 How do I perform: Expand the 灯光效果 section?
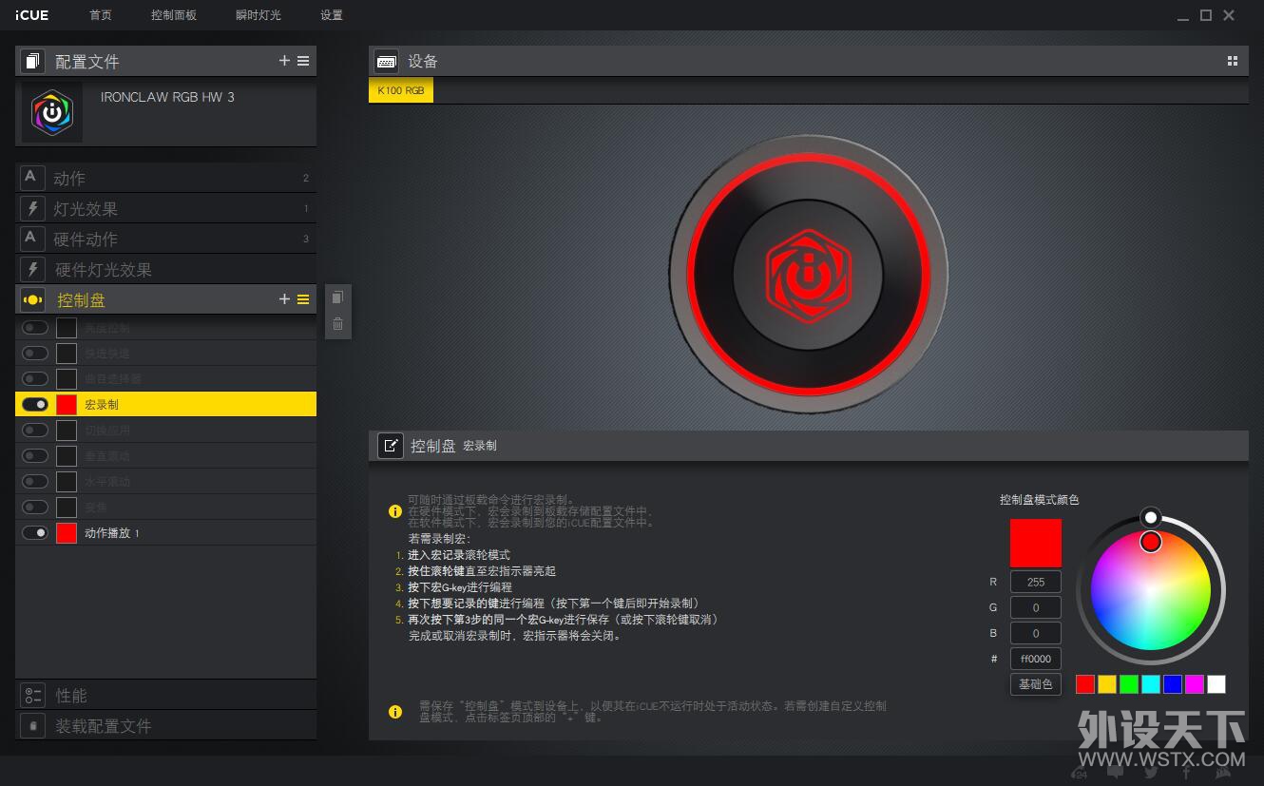(x=166, y=208)
